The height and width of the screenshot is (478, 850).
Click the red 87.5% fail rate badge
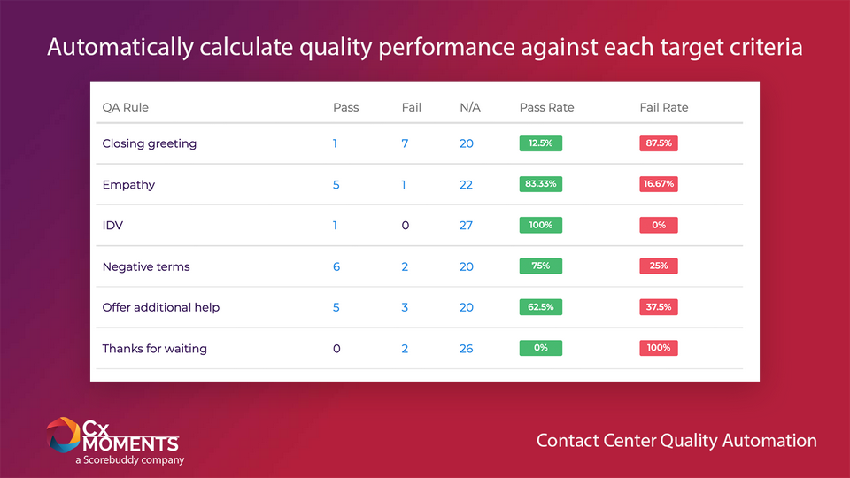pyautogui.click(x=659, y=143)
